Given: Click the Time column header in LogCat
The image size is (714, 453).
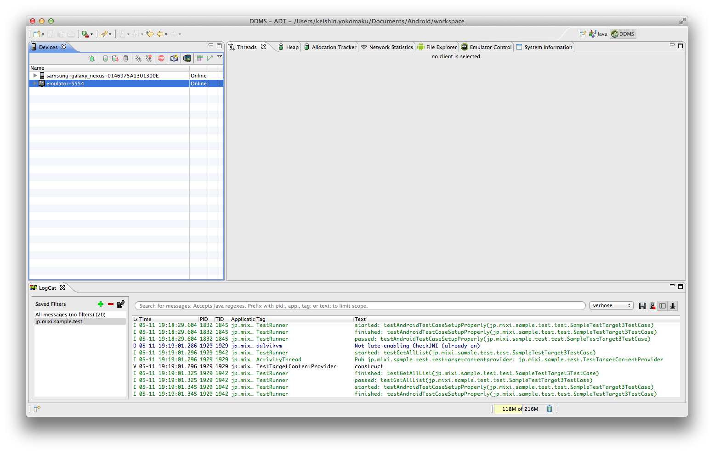Looking at the screenshot, I should 168,319.
